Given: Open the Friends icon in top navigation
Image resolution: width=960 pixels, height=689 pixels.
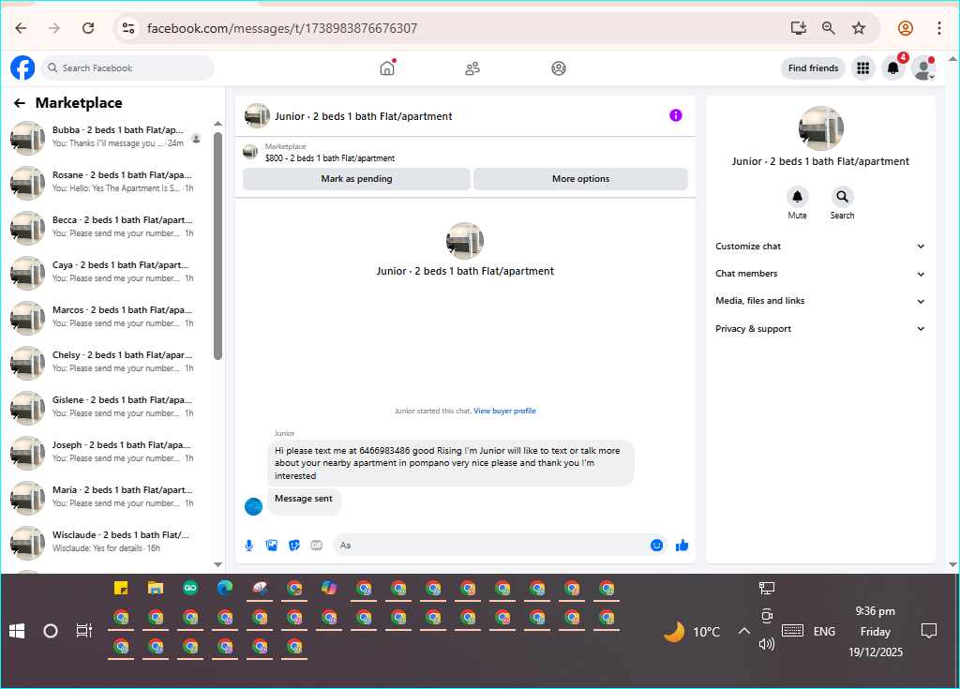Looking at the screenshot, I should [x=472, y=68].
